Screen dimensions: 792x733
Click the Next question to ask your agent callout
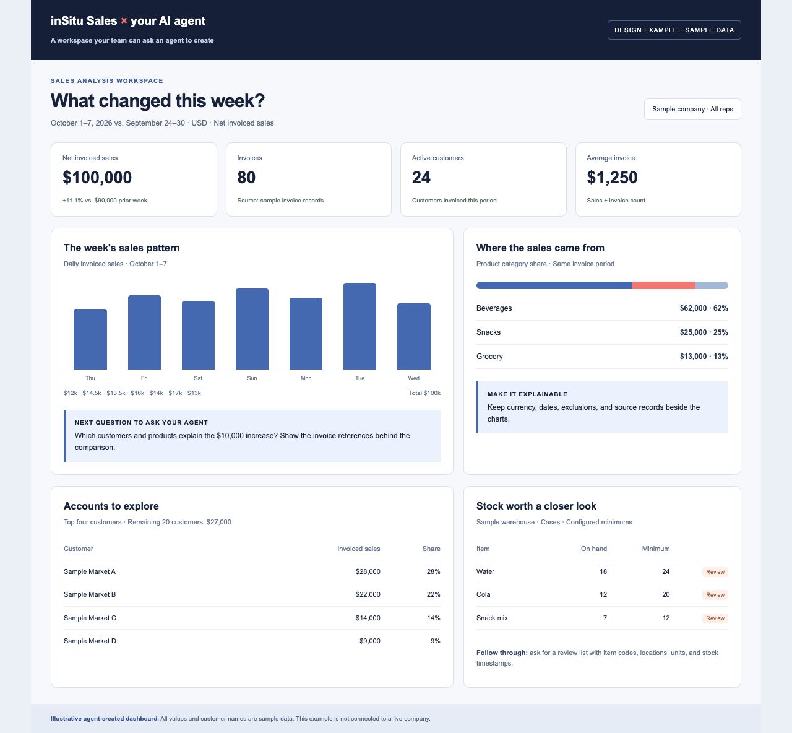252,436
